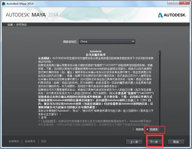This screenshot has height=149, width=192.
Task: Open the 安装帮助 link
Action: pos(14,141)
